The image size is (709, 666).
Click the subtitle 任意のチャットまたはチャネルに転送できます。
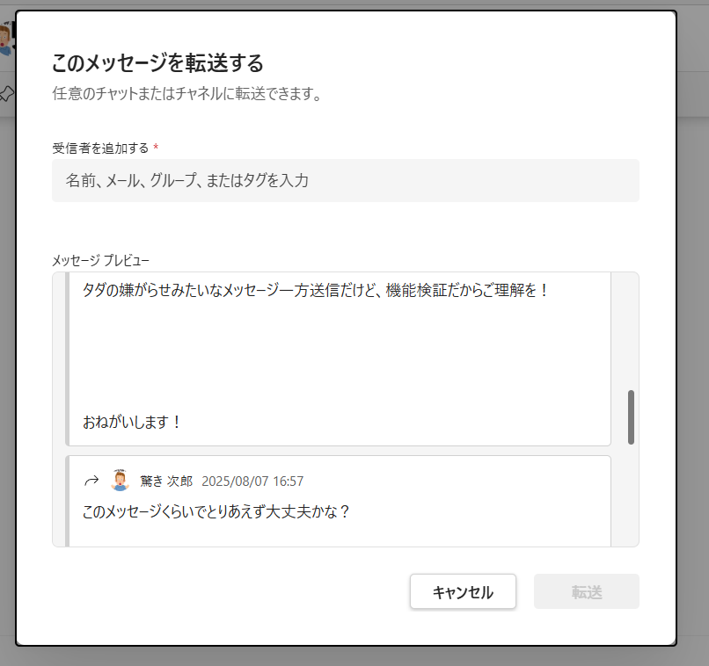pyautogui.click(x=186, y=93)
